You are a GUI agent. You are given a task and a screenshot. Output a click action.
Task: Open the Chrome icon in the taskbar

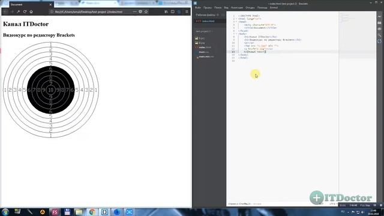(x=92, y=212)
